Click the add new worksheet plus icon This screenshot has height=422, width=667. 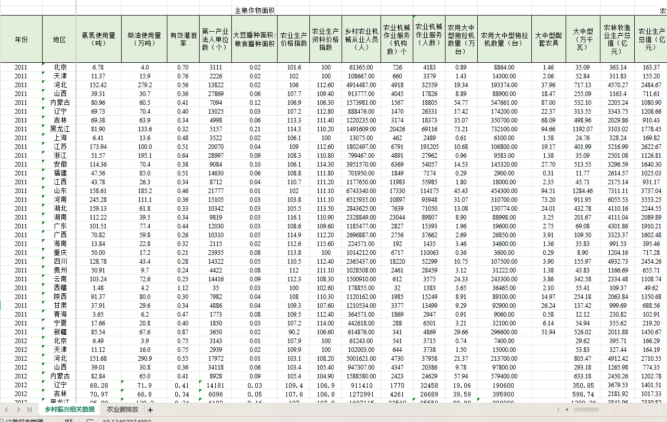150,409
